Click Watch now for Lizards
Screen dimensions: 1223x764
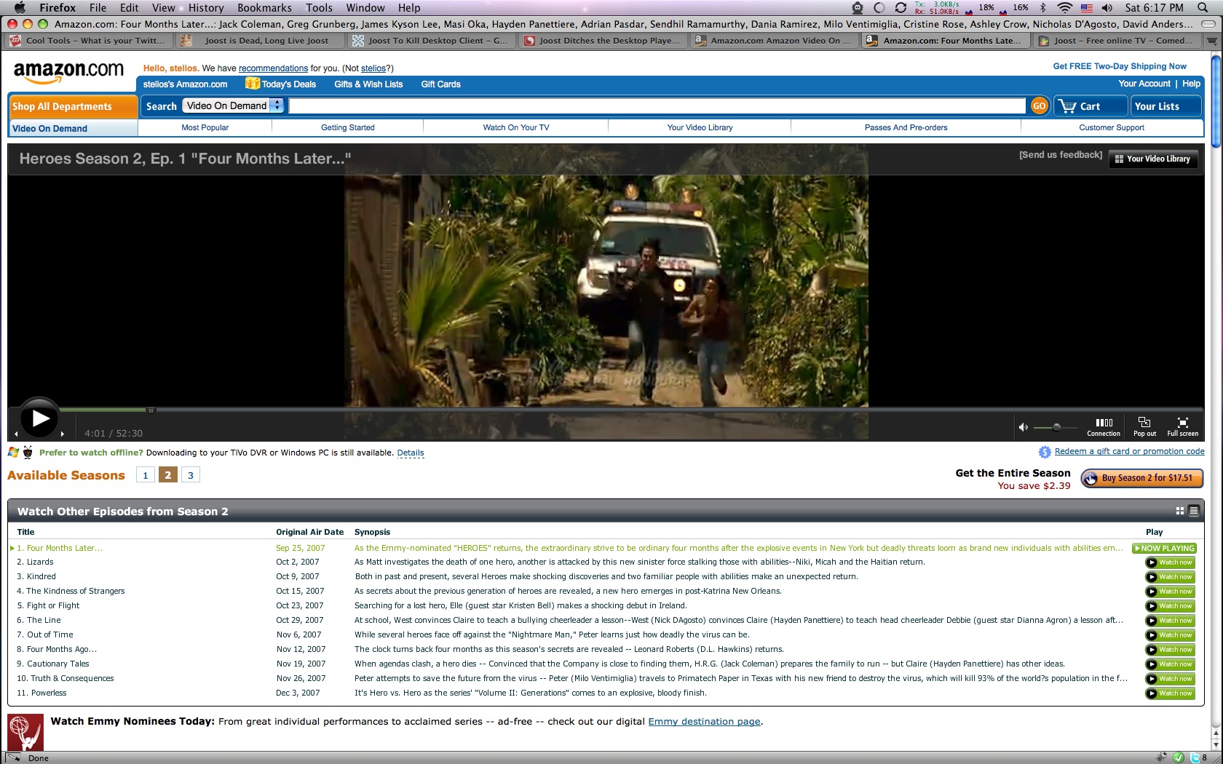(1170, 562)
